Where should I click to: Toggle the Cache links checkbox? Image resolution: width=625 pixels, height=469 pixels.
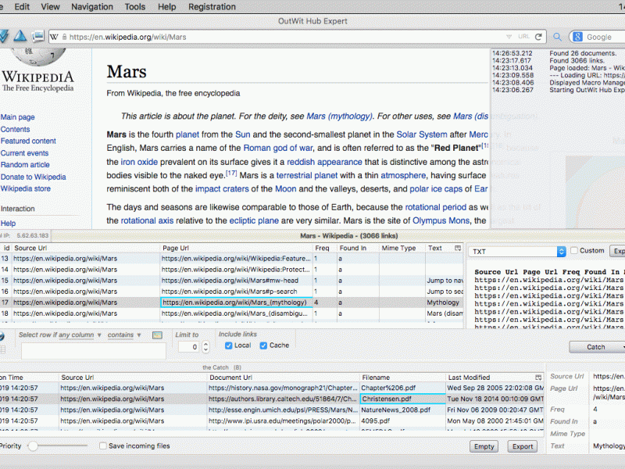click(263, 345)
